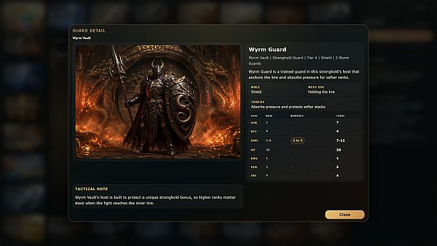Click the 'FINAL' column header
This screenshot has height=246, width=437.
click(x=340, y=116)
